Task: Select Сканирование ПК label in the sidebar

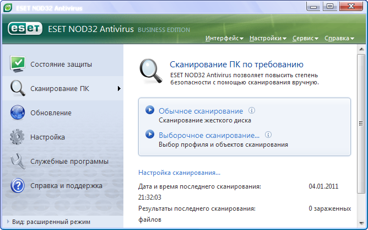Action: [x=59, y=89]
